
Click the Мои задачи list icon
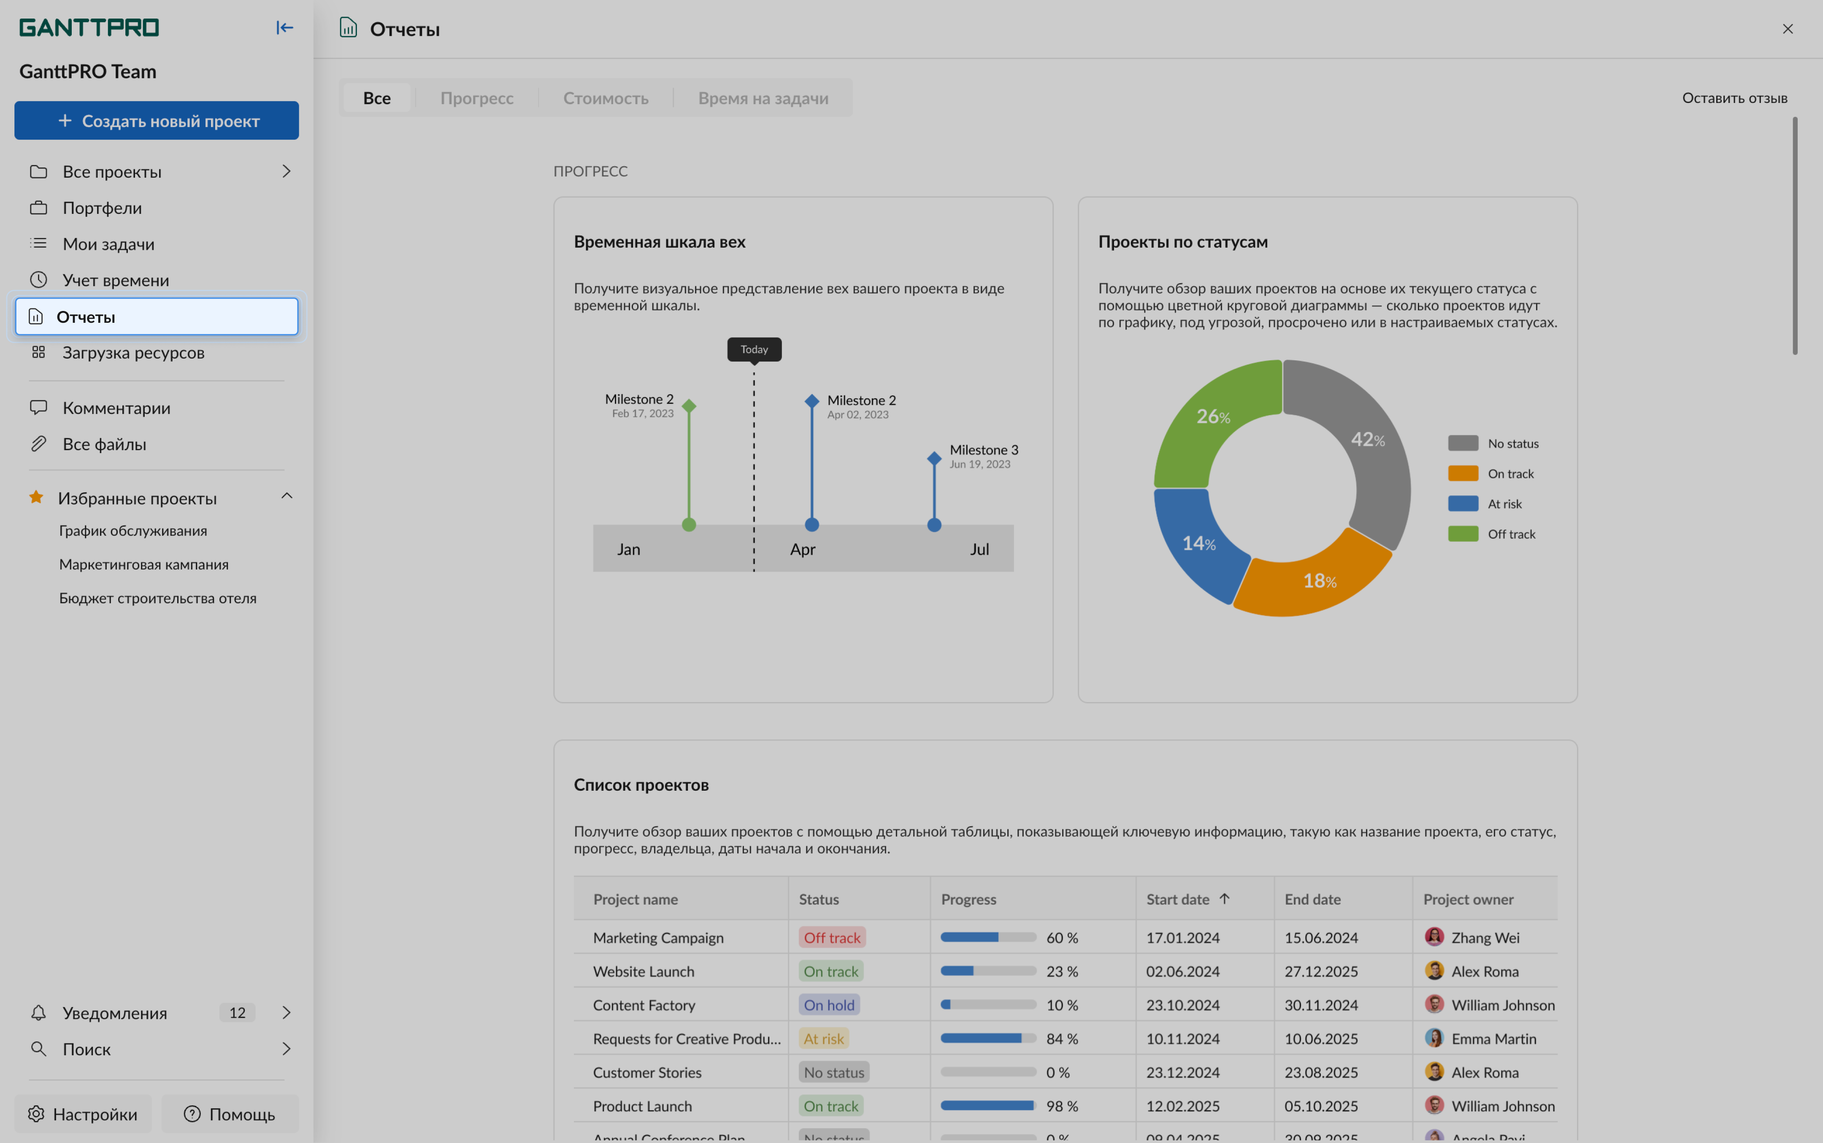pos(38,243)
